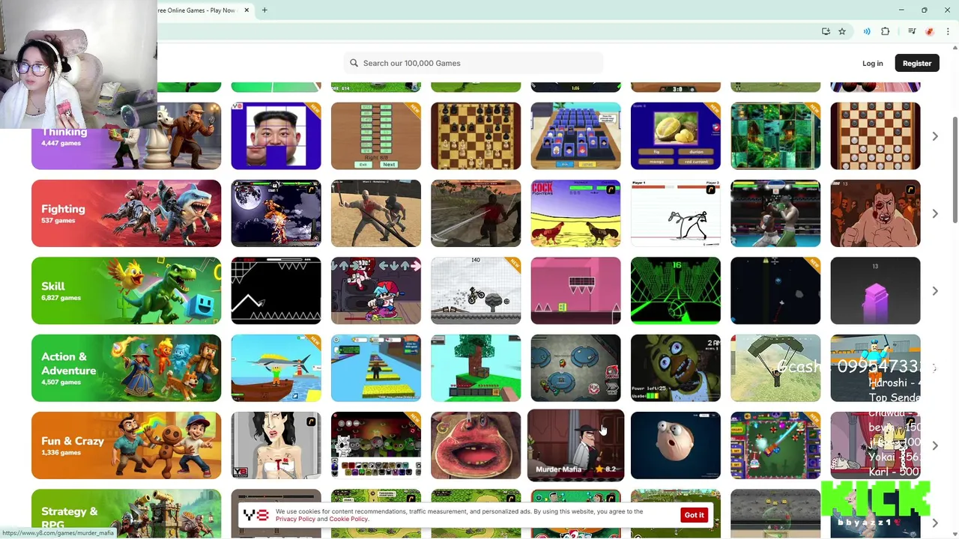The width and height of the screenshot is (959, 539).
Task: Open the boxing ring game thumbnail
Action: coord(775,213)
